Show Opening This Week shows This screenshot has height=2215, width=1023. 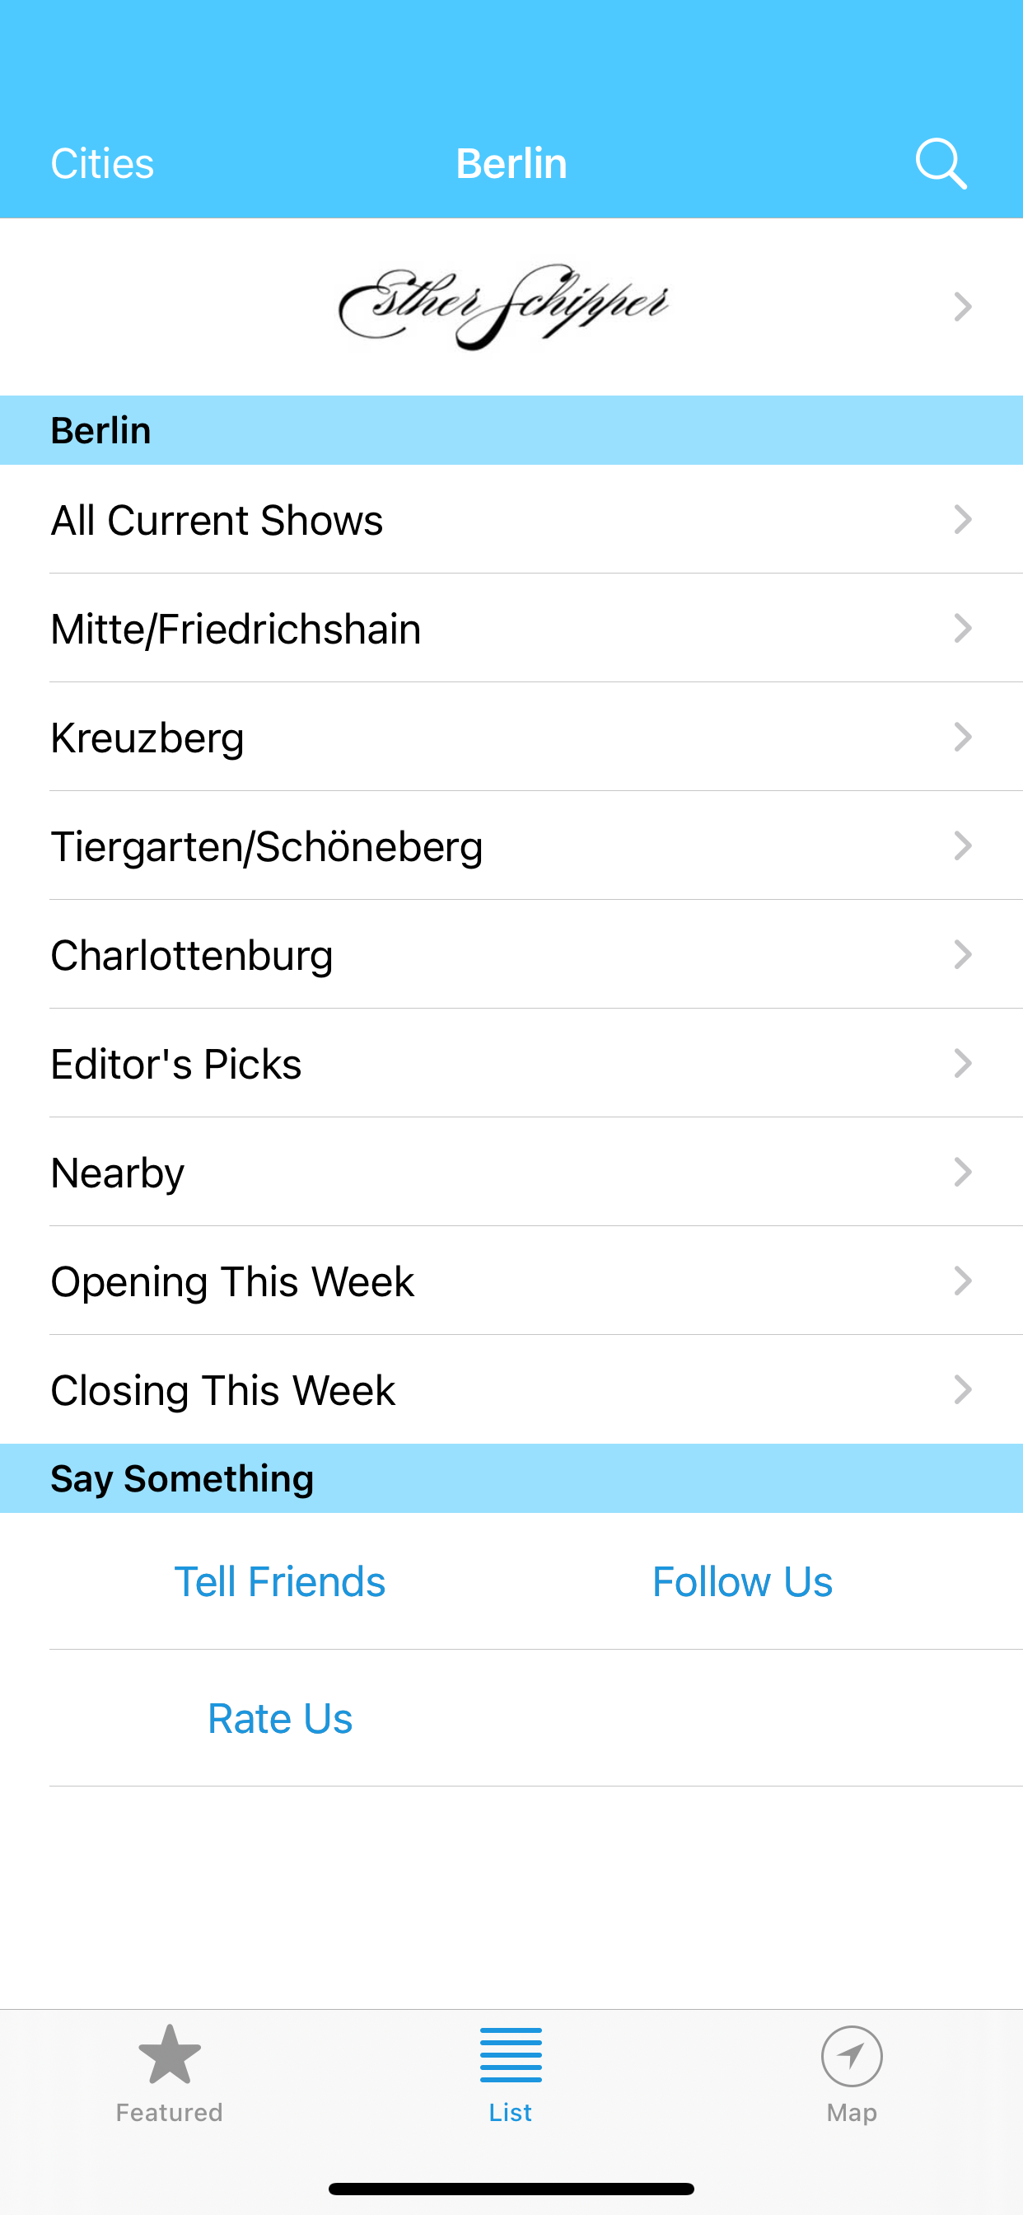pos(232,1281)
